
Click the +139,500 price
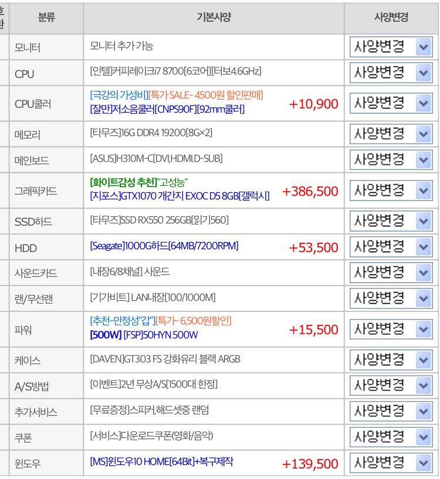coord(310,464)
